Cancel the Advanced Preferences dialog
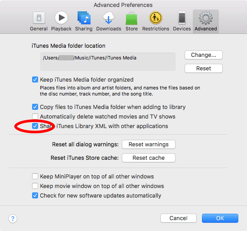Screen dimensions: 247x231 point(179,218)
